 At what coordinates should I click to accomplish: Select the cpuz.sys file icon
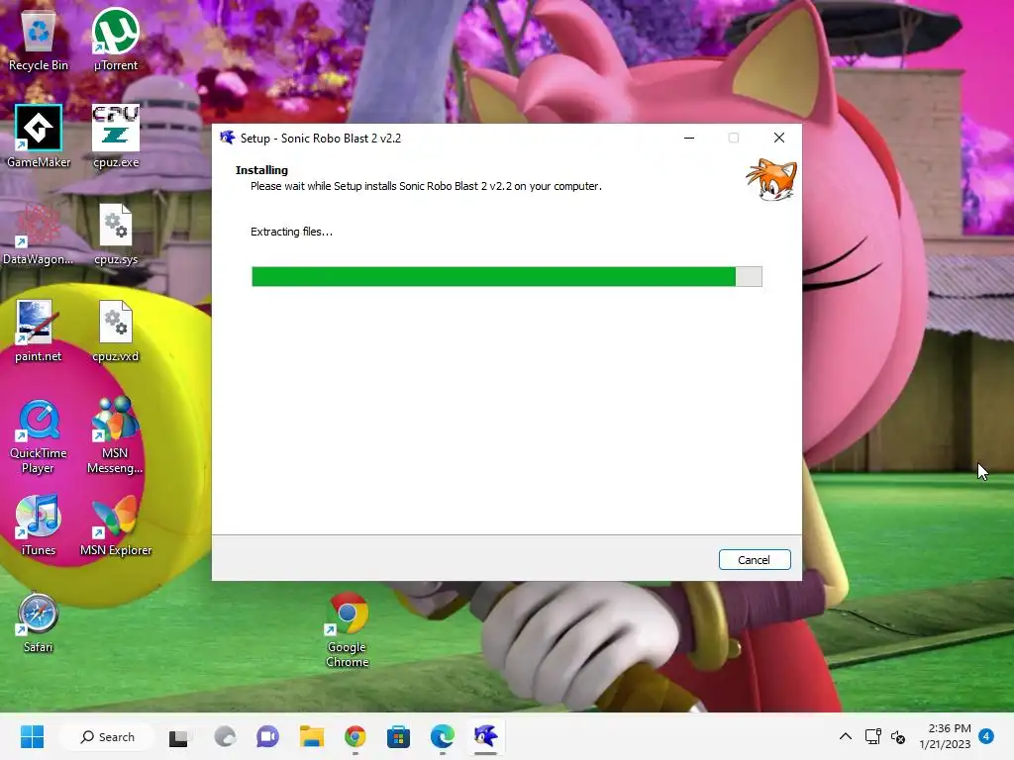[116, 234]
